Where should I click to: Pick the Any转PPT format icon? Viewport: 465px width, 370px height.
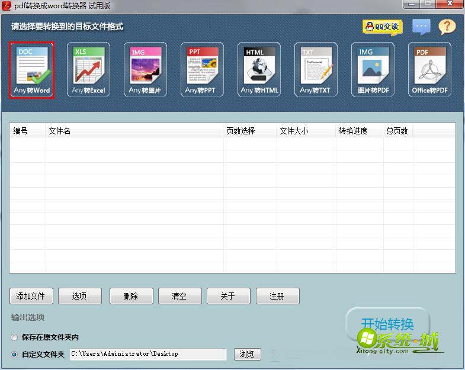pos(202,70)
